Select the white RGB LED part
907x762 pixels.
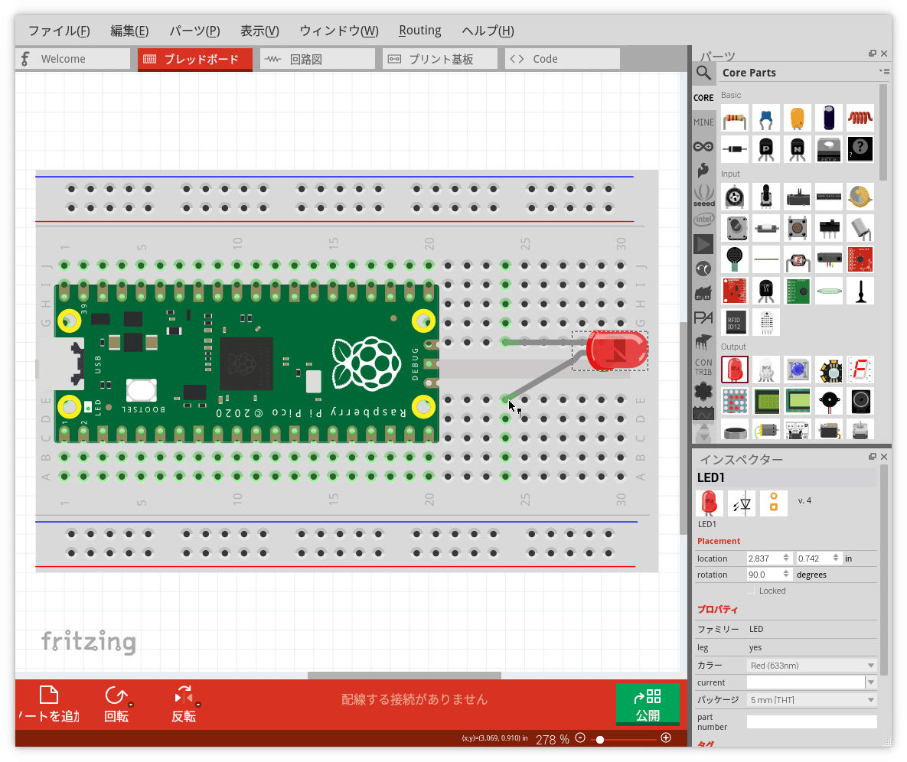[x=766, y=370]
